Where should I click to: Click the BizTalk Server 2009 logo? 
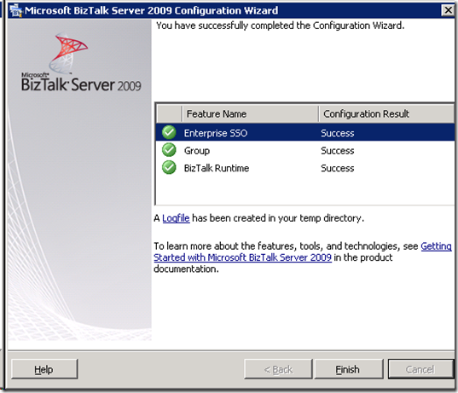click(x=81, y=62)
